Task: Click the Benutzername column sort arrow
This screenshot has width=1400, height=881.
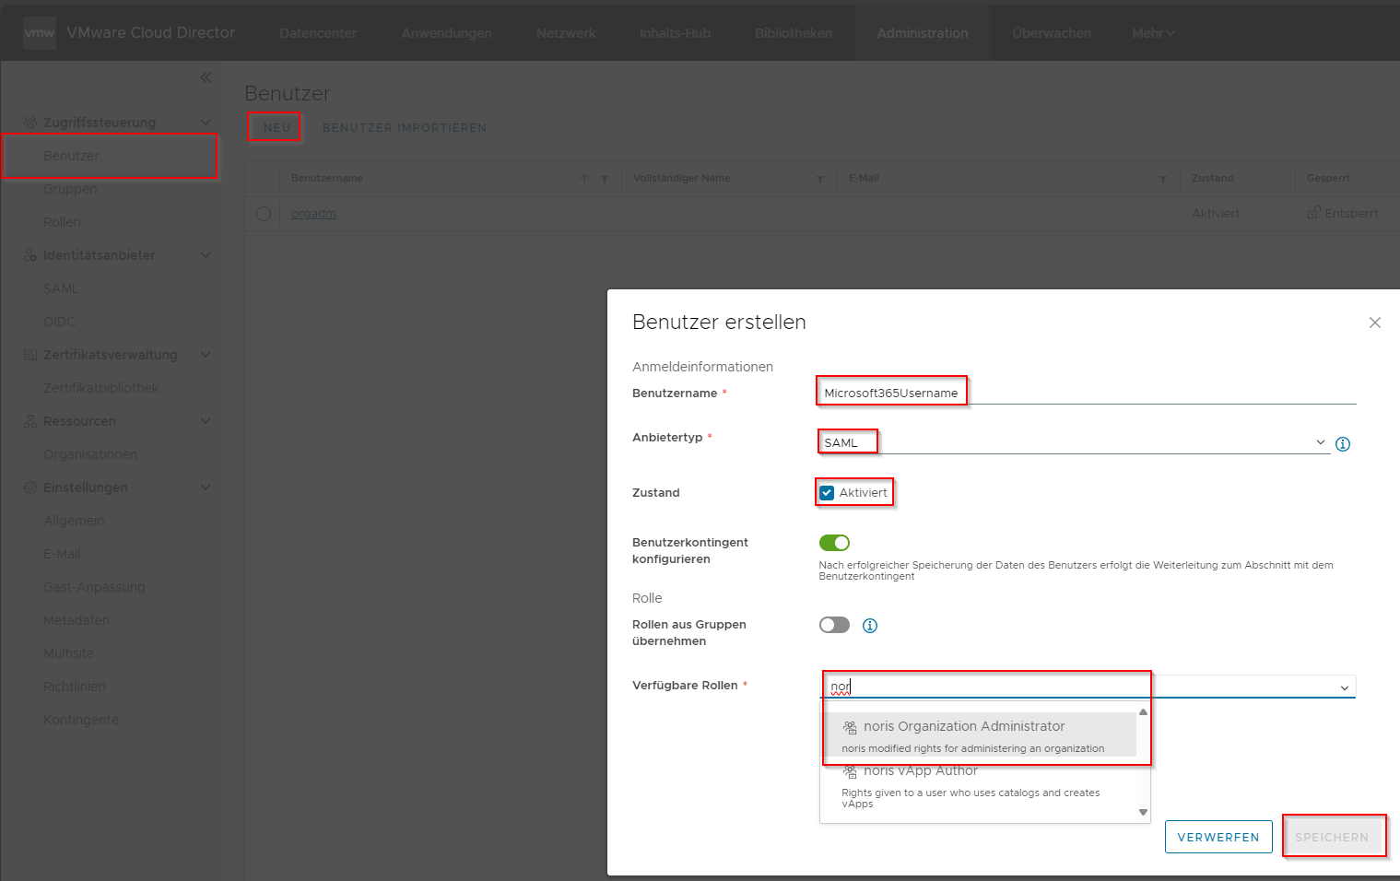Action: pyautogui.click(x=583, y=179)
